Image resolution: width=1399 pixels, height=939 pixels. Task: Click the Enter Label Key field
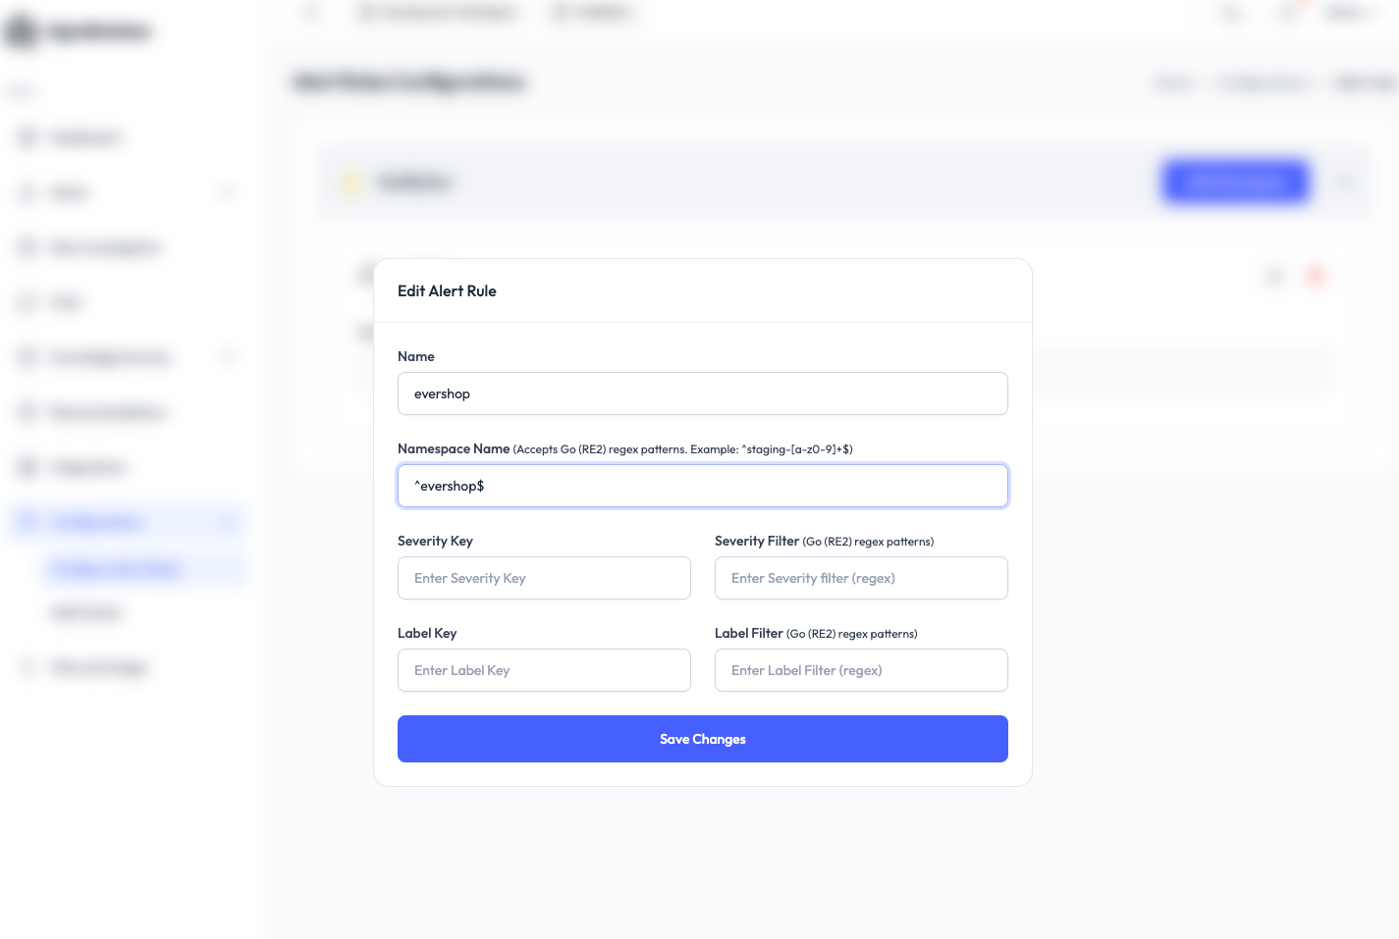pyautogui.click(x=544, y=670)
